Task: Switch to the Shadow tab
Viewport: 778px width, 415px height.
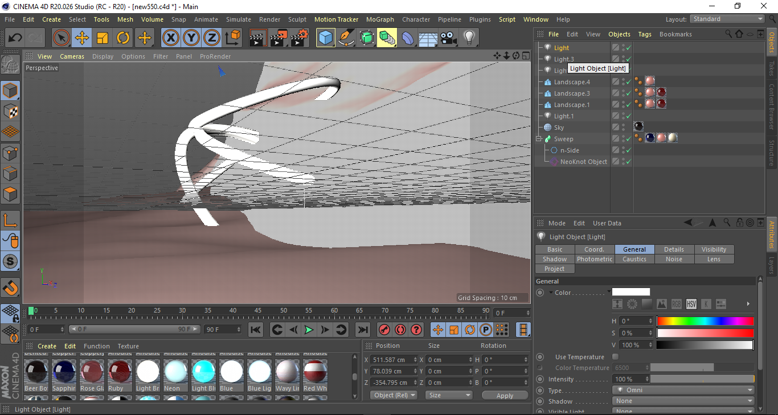Action: (555, 259)
